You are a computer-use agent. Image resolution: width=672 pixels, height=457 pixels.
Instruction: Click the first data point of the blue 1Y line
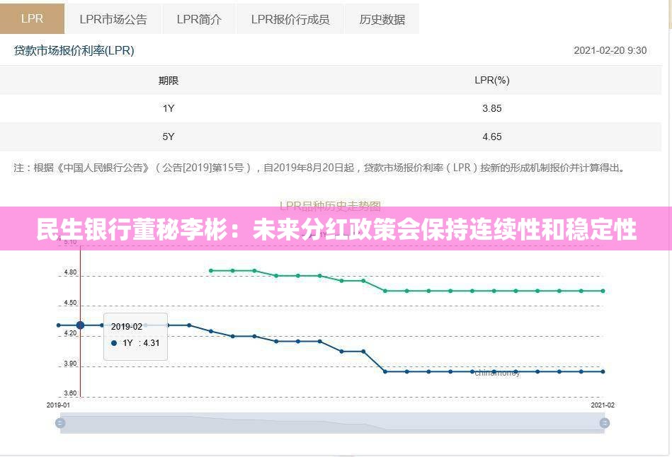(59, 325)
